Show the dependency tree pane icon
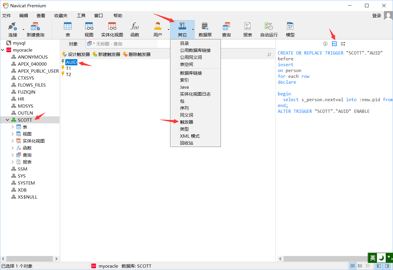 [343, 44]
